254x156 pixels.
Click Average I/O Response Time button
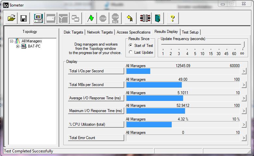96,98
